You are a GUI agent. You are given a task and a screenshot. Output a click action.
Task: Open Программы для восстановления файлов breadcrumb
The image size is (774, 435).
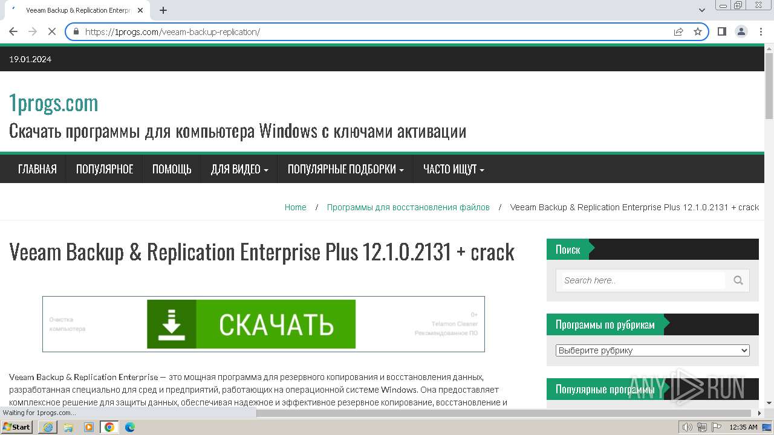[x=408, y=207]
